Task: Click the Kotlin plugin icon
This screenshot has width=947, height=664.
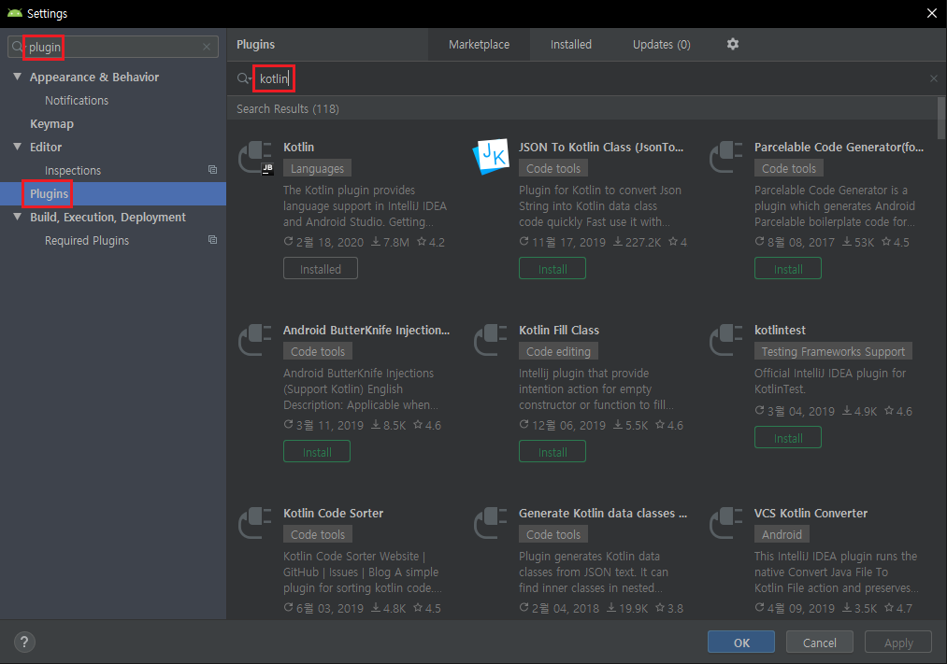Action: (256, 158)
